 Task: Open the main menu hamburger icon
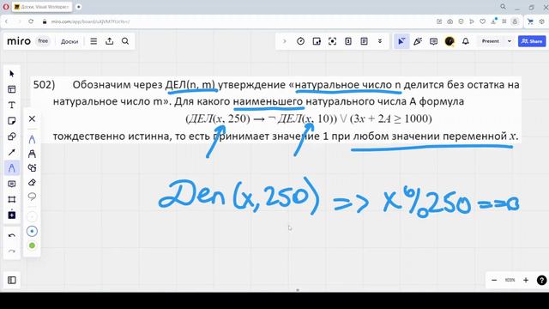(94, 41)
